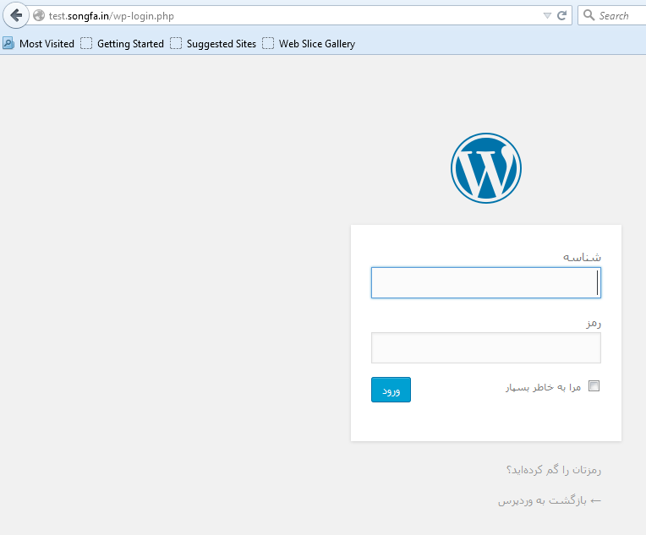646x535 pixels.
Task: Open the address bar history dropdown arrow
Action: [x=547, y=16]
